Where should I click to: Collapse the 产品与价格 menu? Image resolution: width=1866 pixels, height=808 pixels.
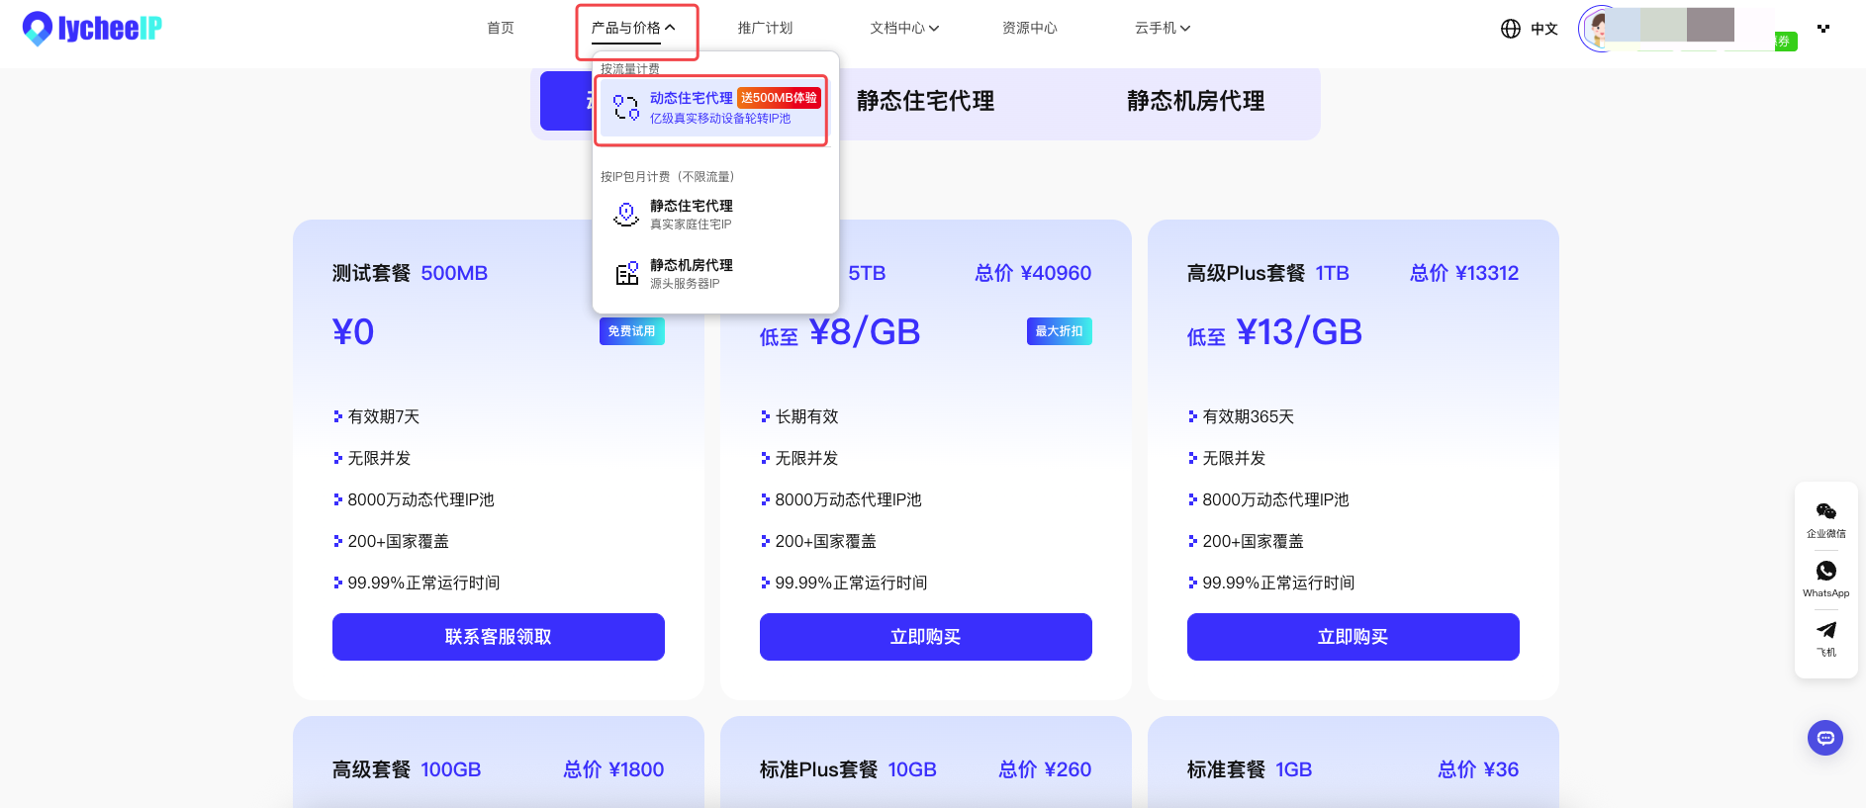click(633, 28)
